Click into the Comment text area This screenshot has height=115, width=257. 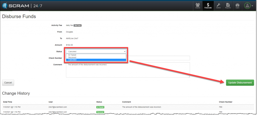click(x=128, y=70)
